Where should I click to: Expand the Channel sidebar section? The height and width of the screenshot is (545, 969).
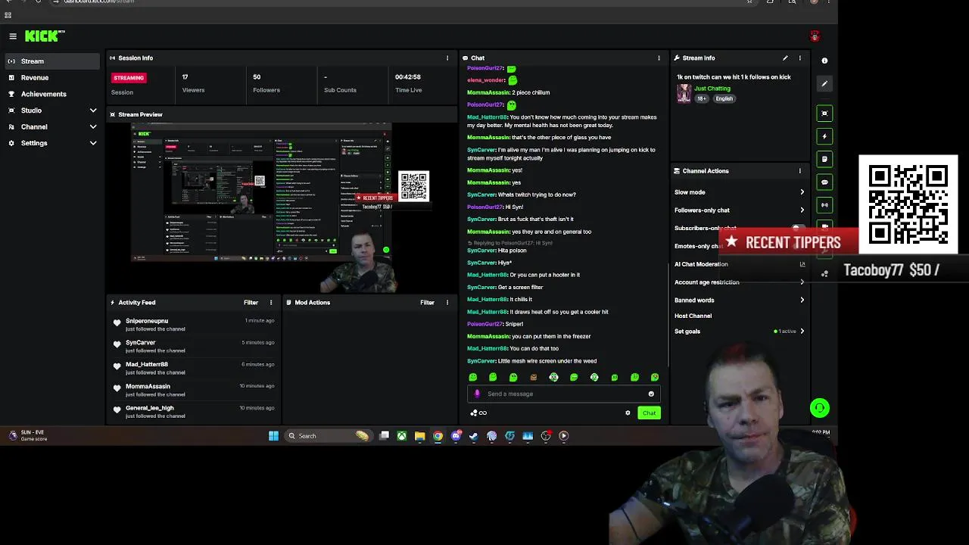coord(93,127)
